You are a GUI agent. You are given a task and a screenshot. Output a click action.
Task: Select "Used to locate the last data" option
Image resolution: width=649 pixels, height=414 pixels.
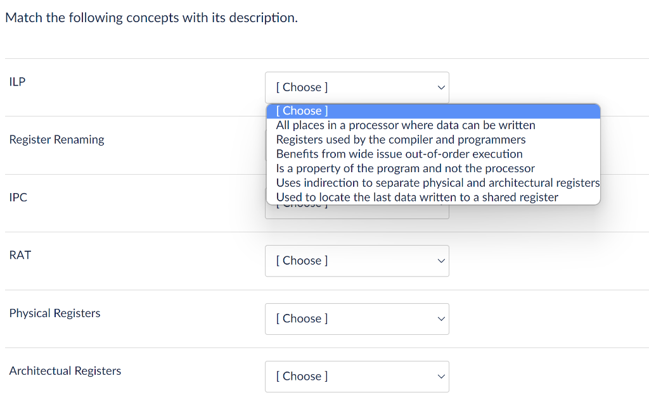click(x=417, y=198)
